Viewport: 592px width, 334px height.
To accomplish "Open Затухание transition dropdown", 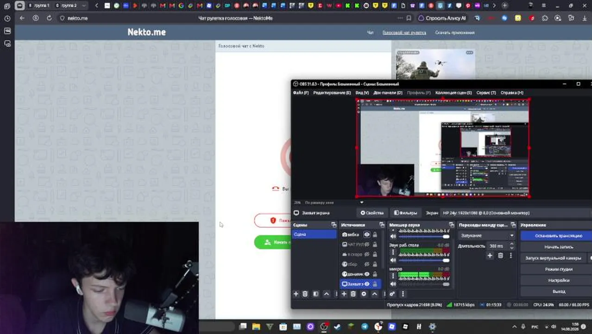I will 487,236.
